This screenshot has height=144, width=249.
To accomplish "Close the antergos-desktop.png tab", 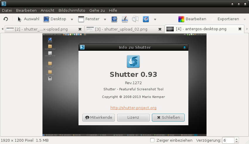I will click(240, 29).
